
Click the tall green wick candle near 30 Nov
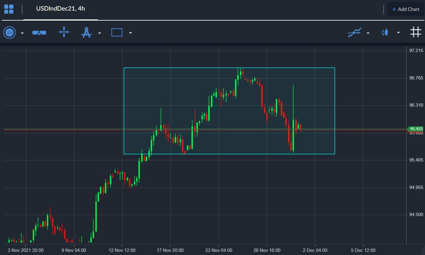(293, 119)
